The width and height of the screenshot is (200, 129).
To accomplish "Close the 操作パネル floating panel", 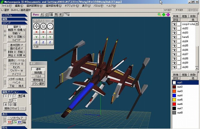I will click(52, 21).
